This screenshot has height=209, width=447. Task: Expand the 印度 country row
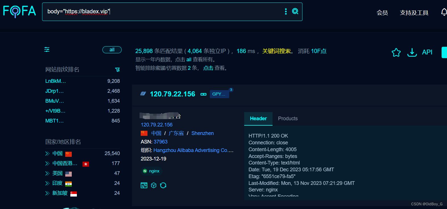(x=47, y=183)
